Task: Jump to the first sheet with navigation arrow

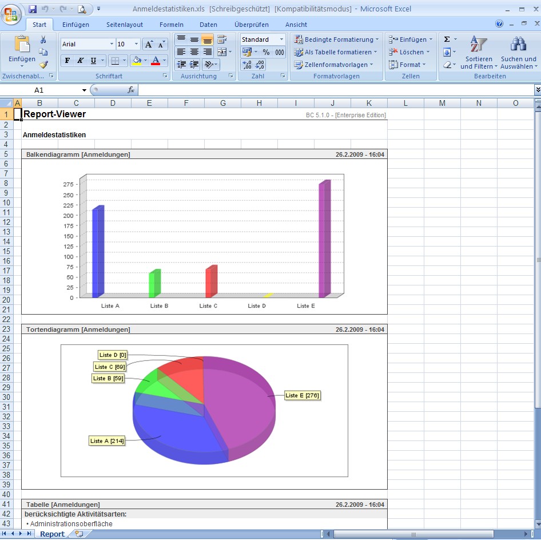Action: coord(4,534)
